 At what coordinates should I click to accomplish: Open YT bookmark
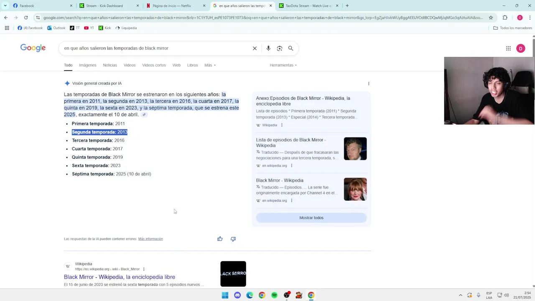pyautogui.click(x=89, y=28)
